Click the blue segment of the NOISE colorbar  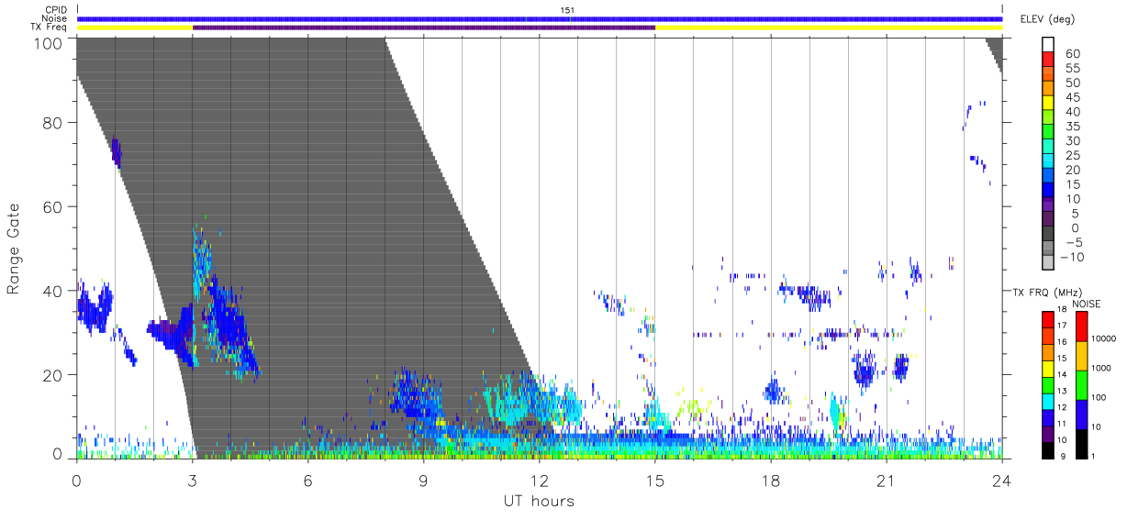(1082, 415)
